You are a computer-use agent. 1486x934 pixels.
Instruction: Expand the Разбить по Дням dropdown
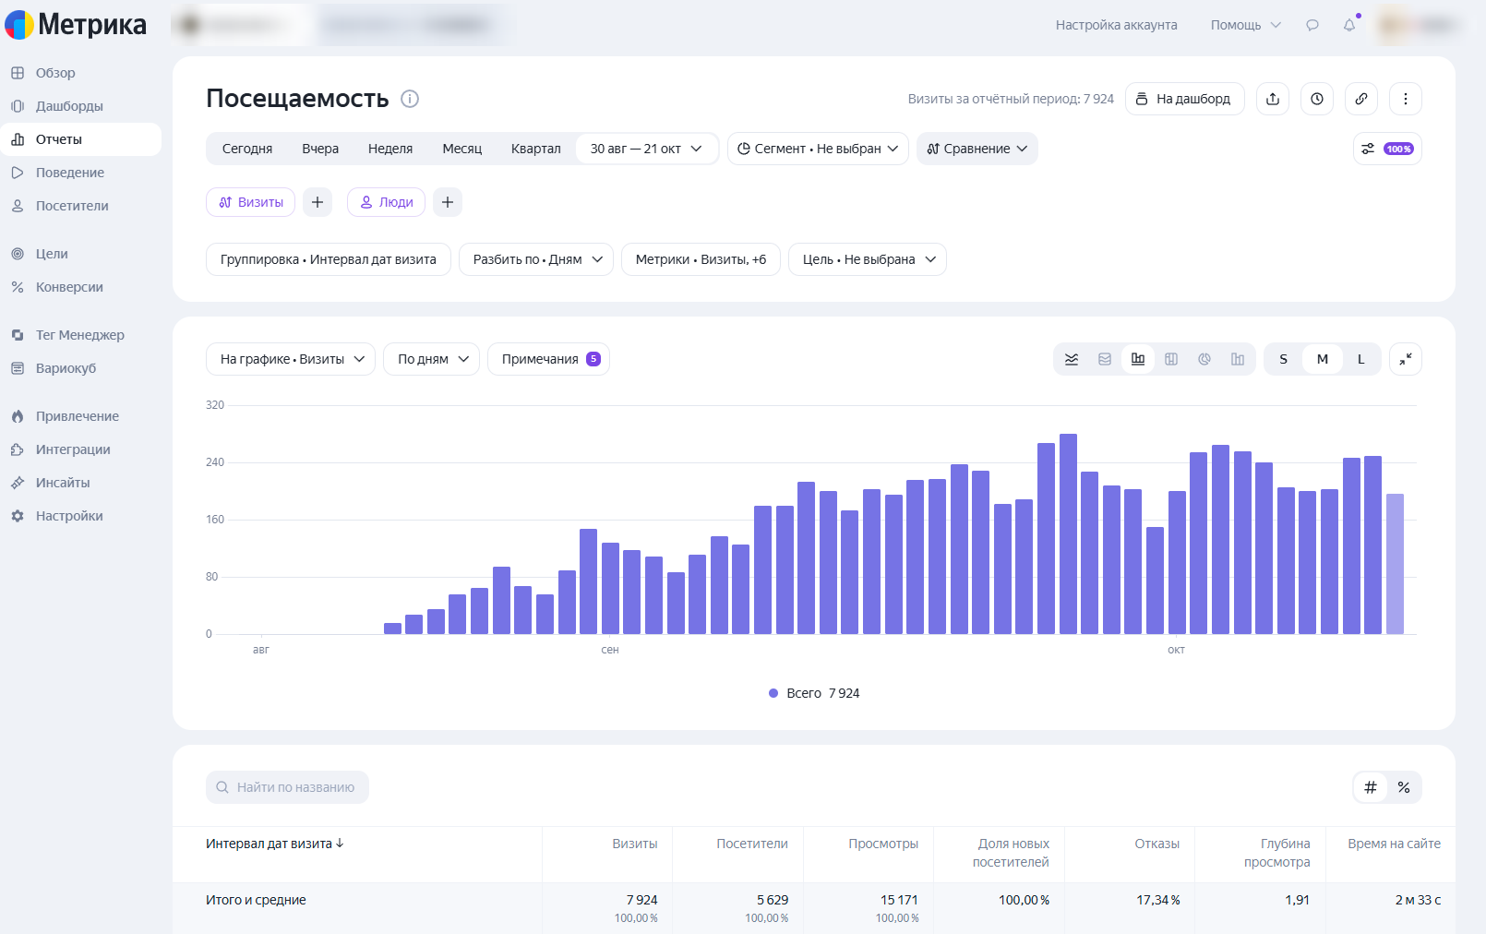click(x=536, y=259)
